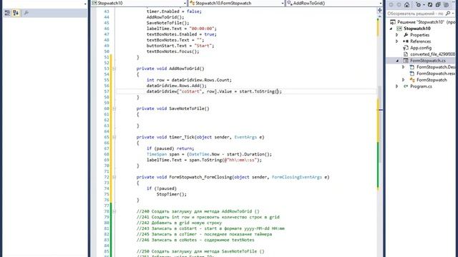The image size is (458, 257).
Task: Collapse SaveNoteToFile method outline at line 60
Action: coord(114,109)
